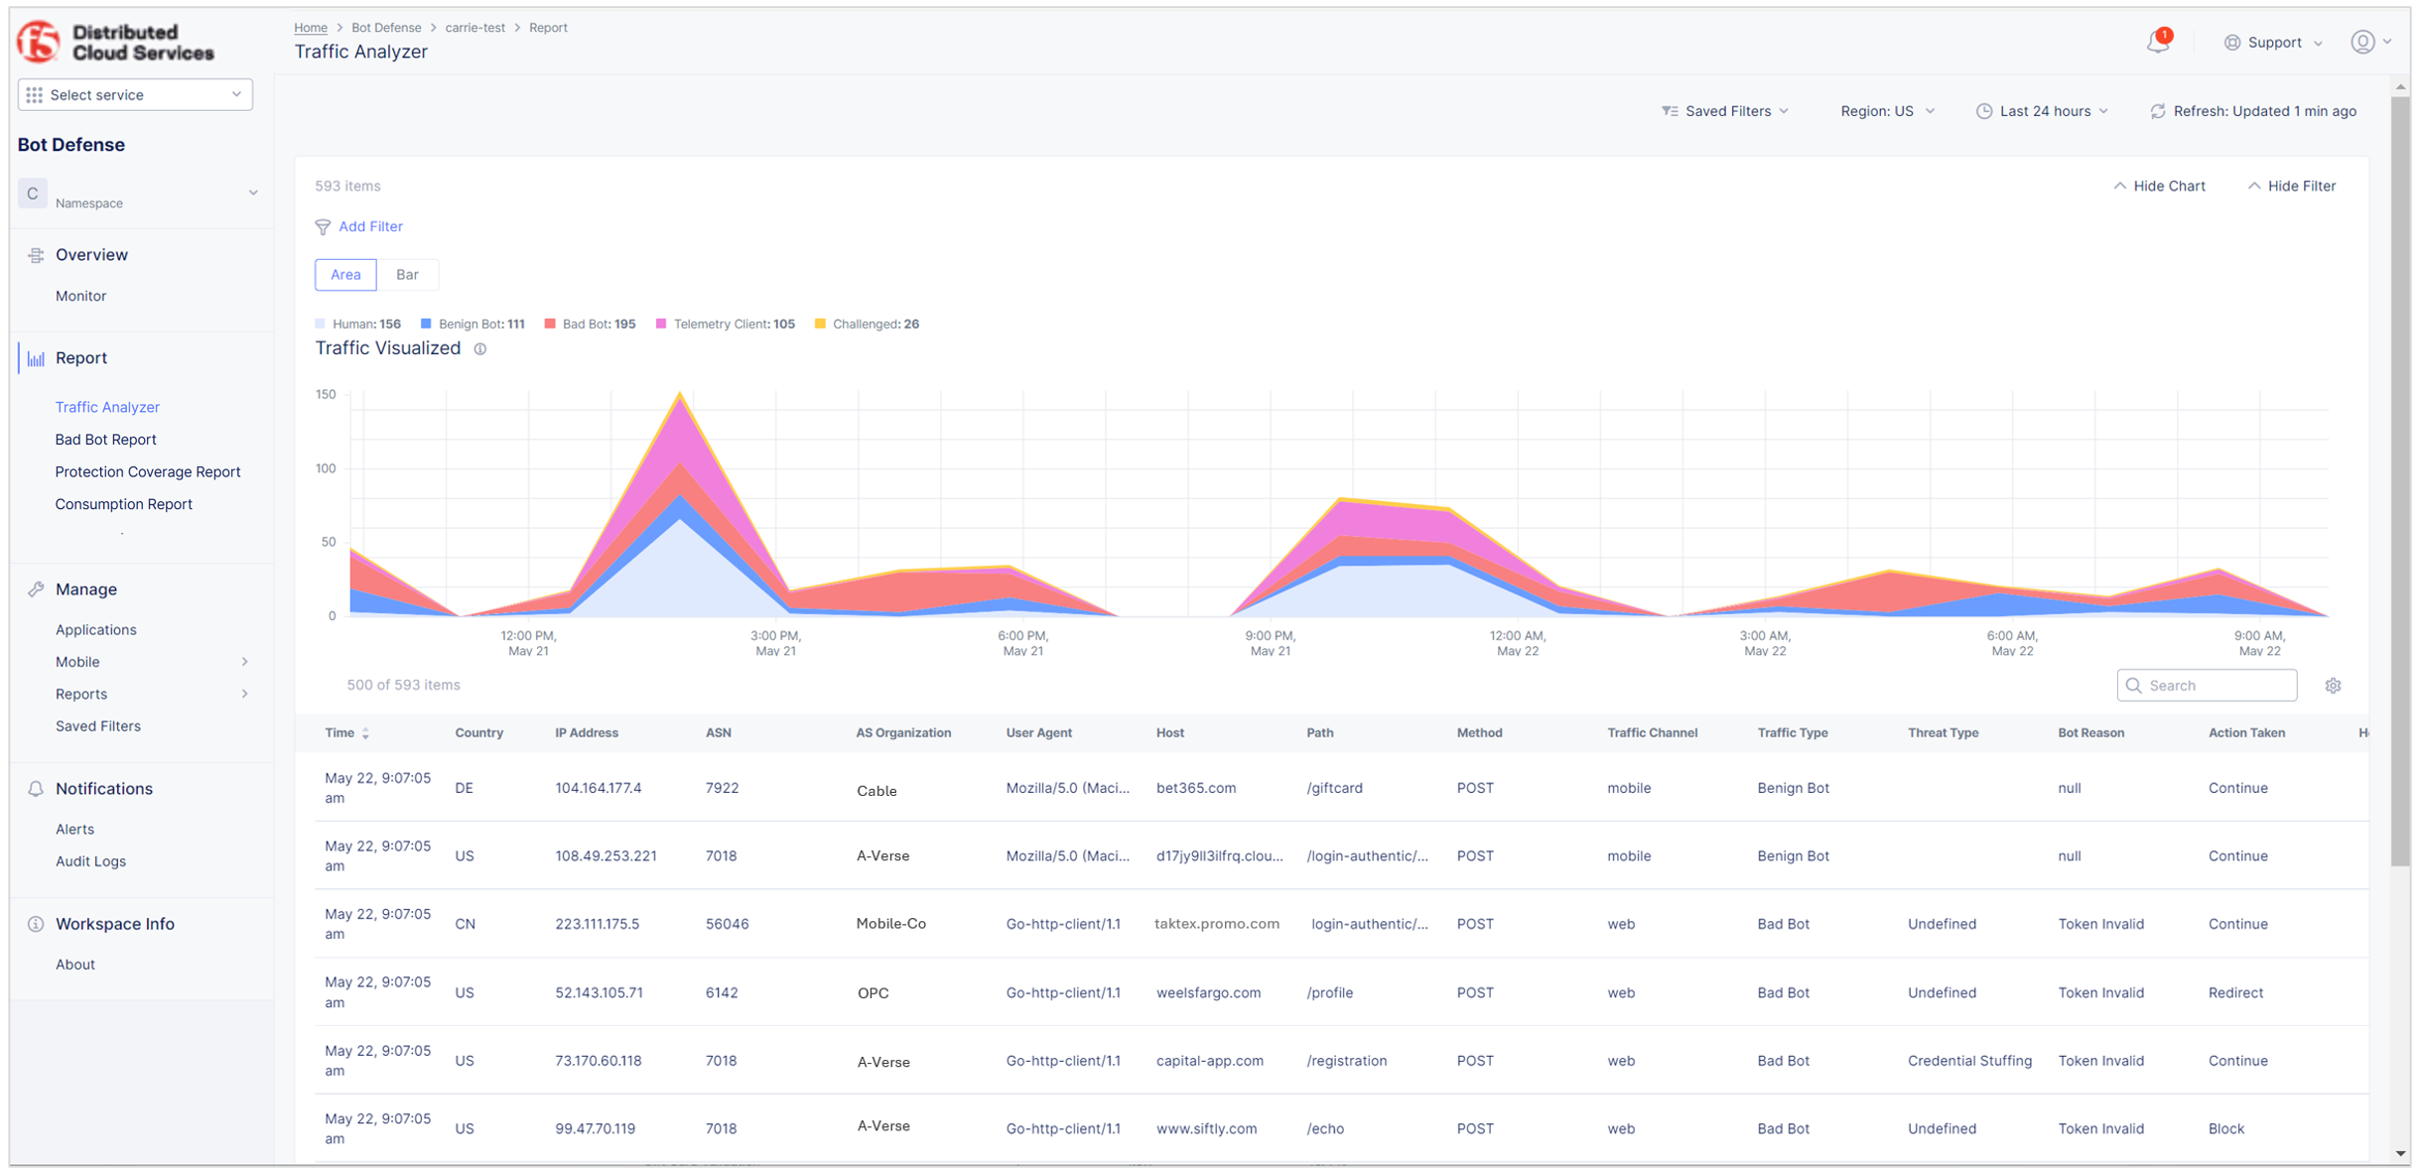Toggle Bad Bot legend swatch

click(x=550, y=325)
